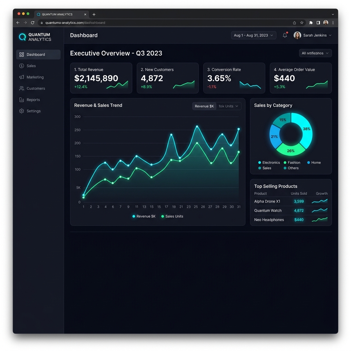Open the Reports section icon
The image size is (351, 351).
[x=21, y=100]
